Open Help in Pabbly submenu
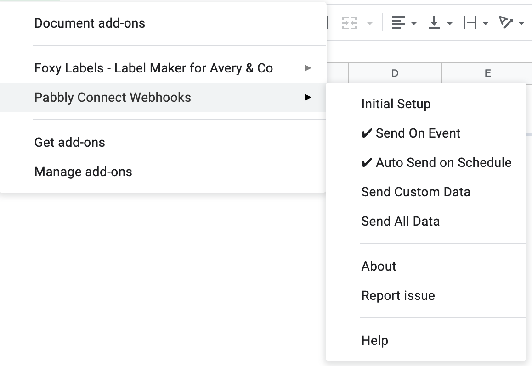532x366 pixels. coord(426,341)
